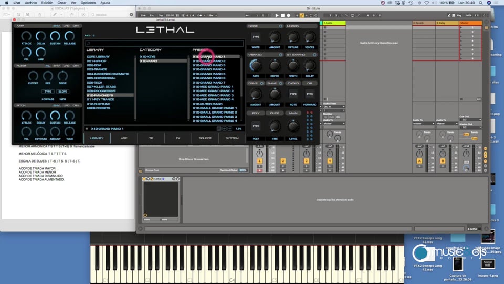Open the Noise Type selector
This screenshot has height=284, width=504.
point(256,37)
